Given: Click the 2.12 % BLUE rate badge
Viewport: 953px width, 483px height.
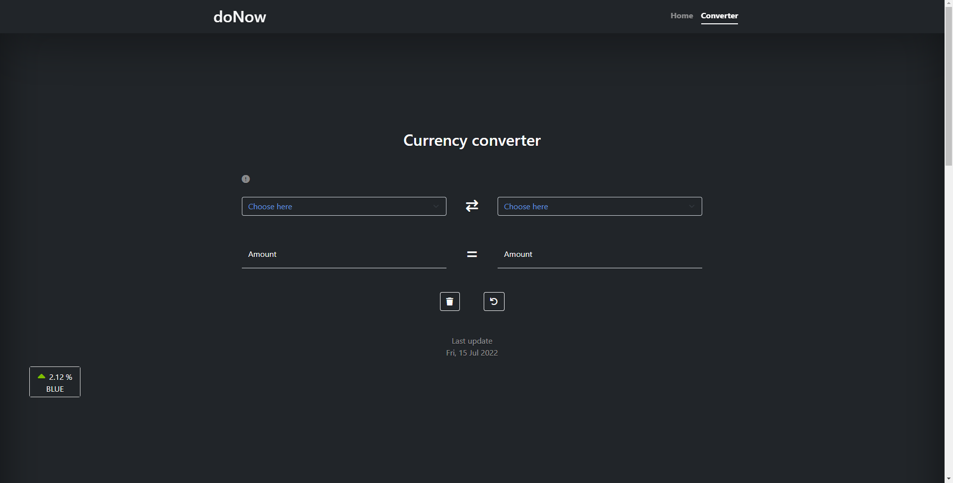Looking at the screenshot, I should (54, 382).
